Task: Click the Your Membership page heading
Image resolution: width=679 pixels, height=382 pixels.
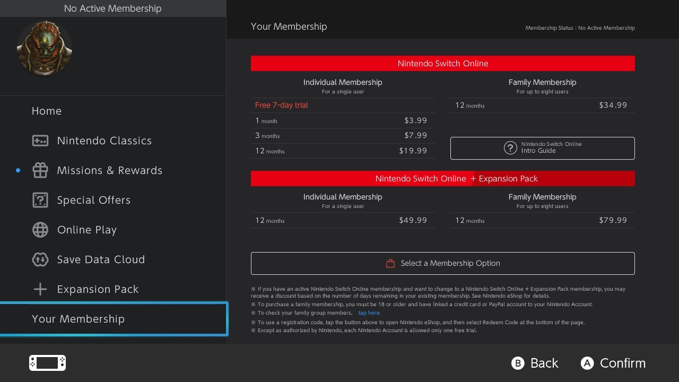Action: pyautogui.click(x=289, y=27)
